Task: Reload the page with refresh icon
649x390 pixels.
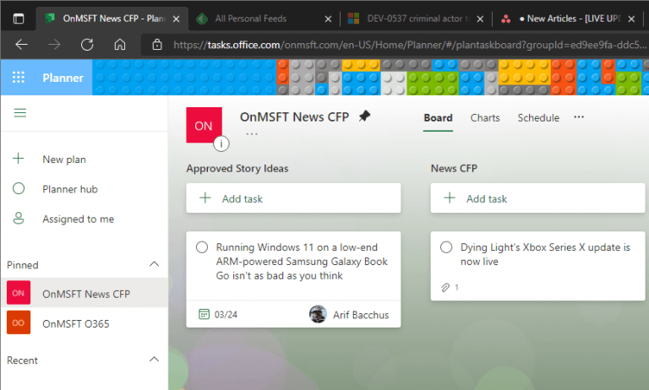Action: point(87,44)
